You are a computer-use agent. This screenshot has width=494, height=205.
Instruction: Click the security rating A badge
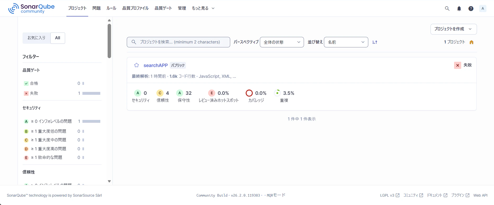[138, 93]
